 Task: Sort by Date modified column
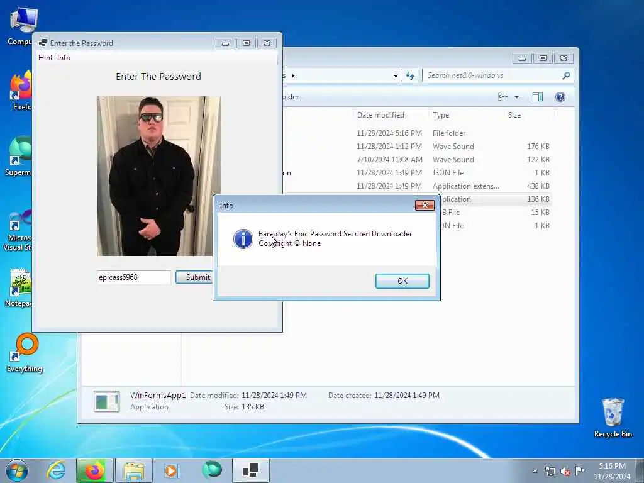[380, 115]
